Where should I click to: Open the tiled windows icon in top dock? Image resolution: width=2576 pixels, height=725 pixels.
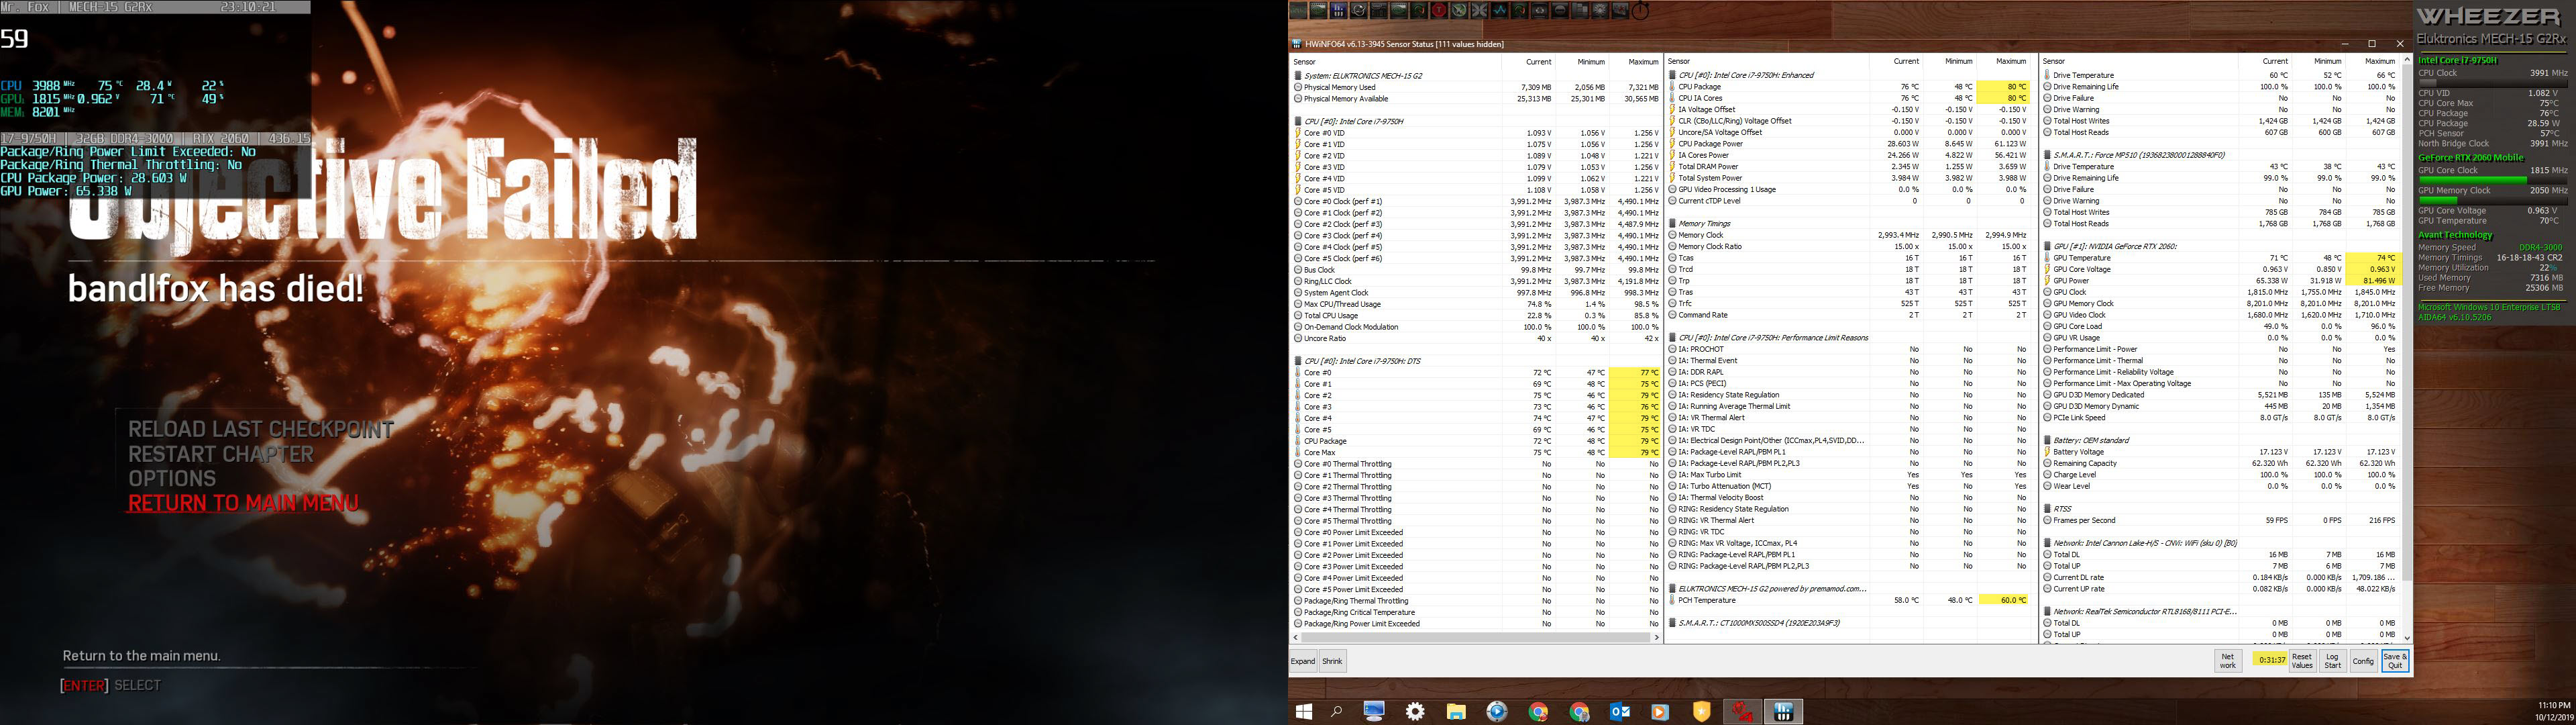[1580, 11]
